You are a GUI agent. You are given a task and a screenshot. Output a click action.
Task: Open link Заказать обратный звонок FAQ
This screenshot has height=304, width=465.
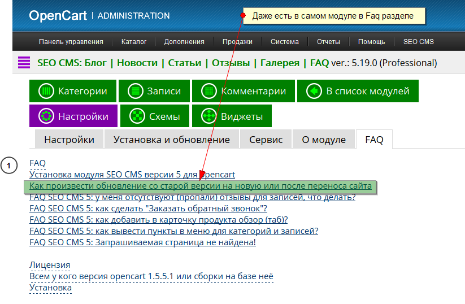click(x=148, y=209)
